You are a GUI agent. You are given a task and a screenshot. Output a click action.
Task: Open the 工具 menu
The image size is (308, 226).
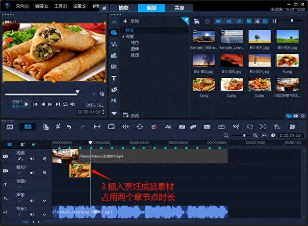(61, 6)
